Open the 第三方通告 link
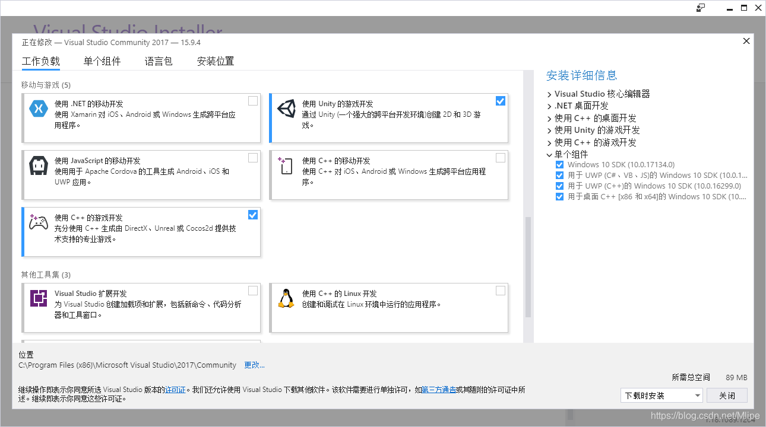766x427 pixels. click(x=439, y=390)
